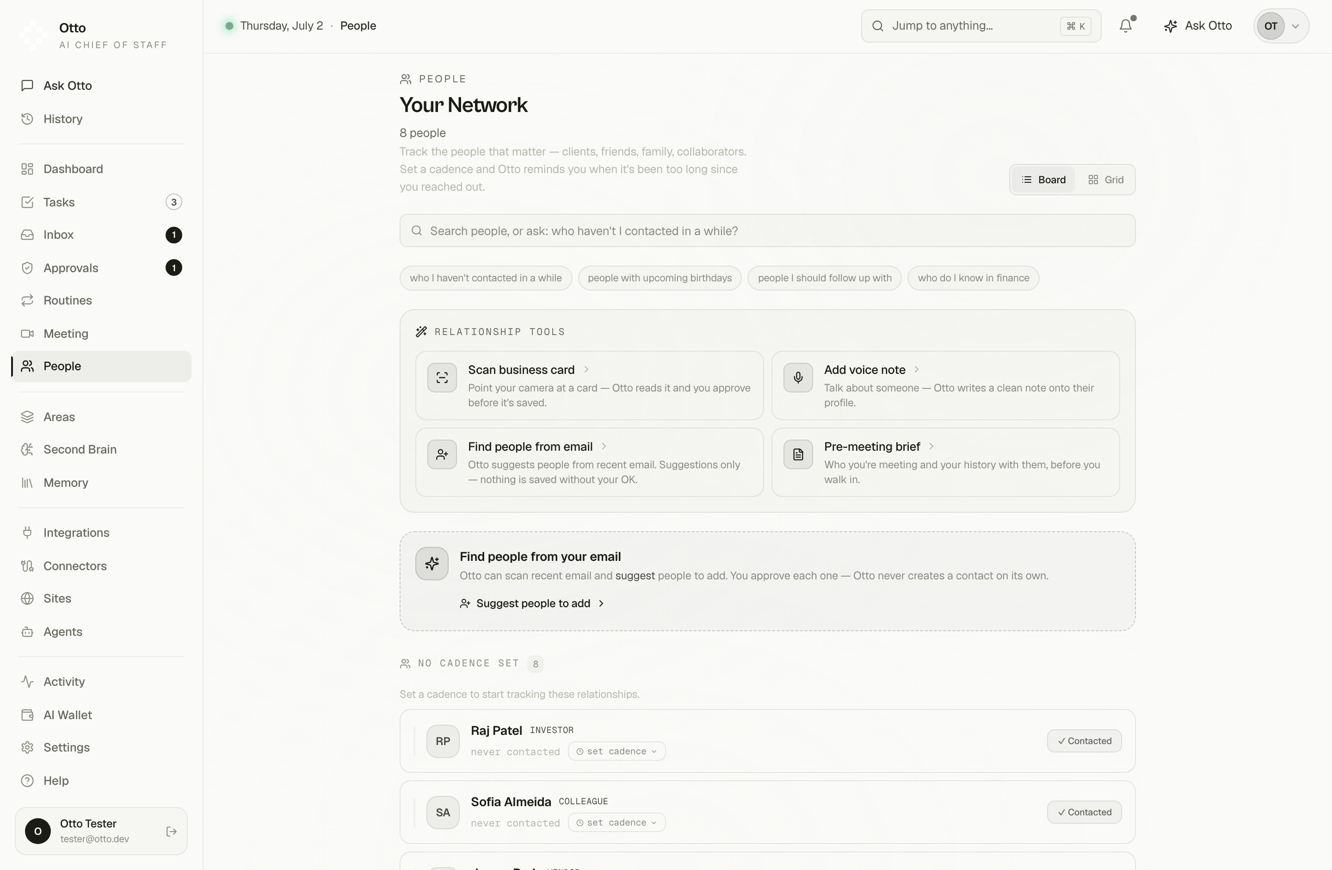Image resolution: width=1332 pixels, height=870 pixels.
Task: Click the No Cadence Set count badge 8
Action: coord(536,664)
